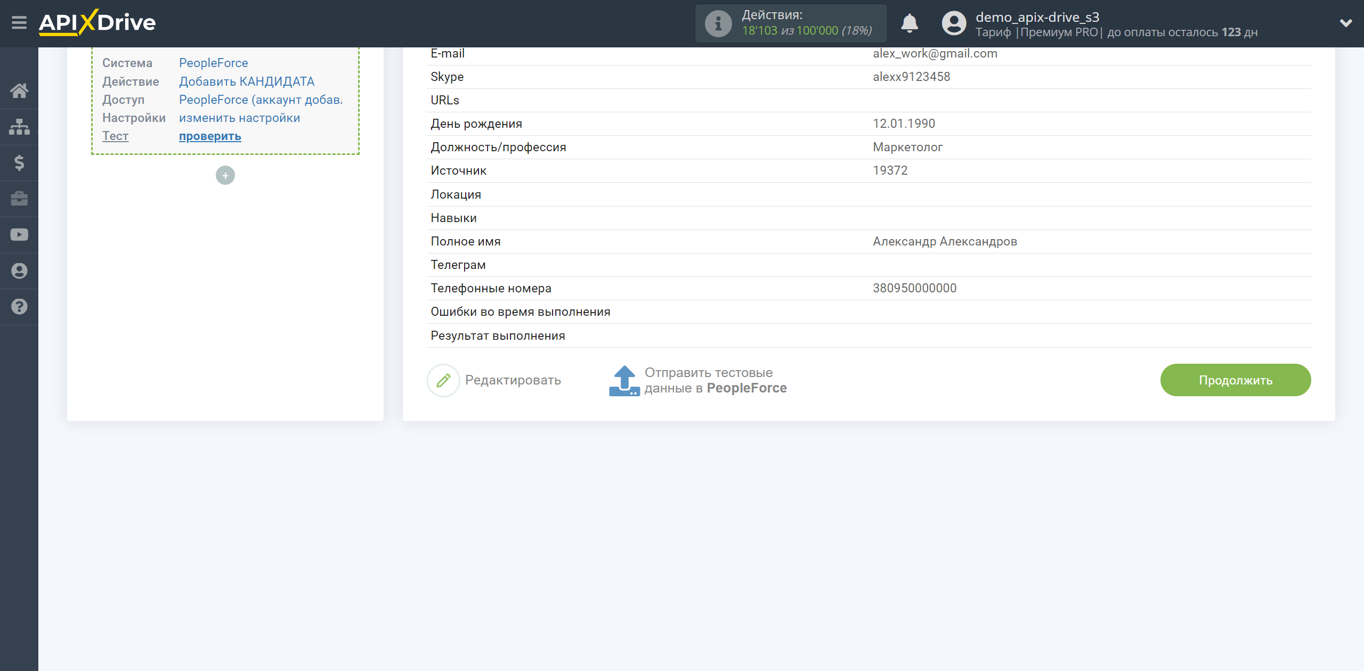1364x671 pixels.
Task: Open the hamburger menu
Action: point(19,23)
